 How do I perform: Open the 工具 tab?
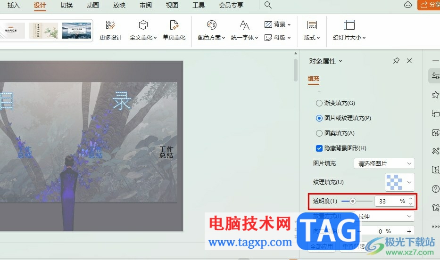pos(199,5)
